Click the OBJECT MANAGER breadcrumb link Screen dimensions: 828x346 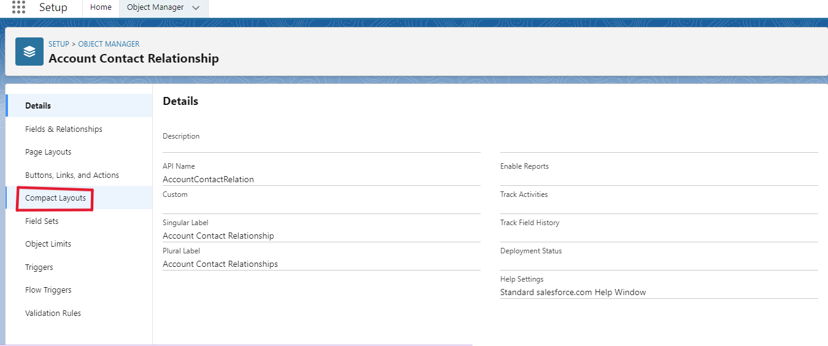coord(109,44)
